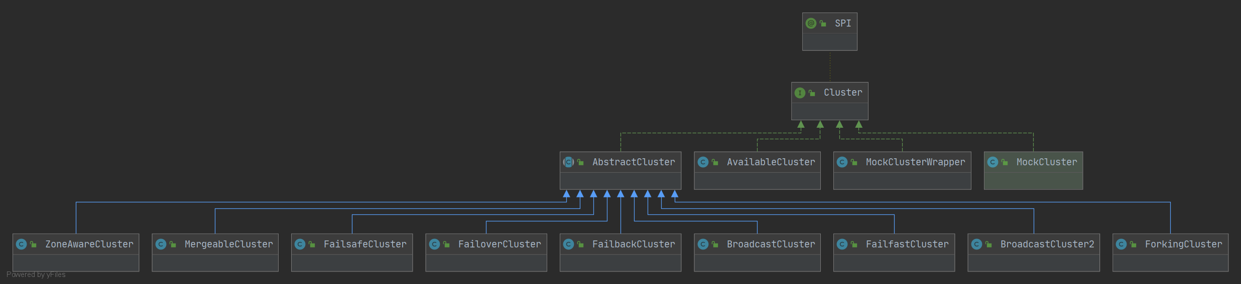Click the empty members compartment of Cluster node
1241x284 pixels.
tap(829, 111)
